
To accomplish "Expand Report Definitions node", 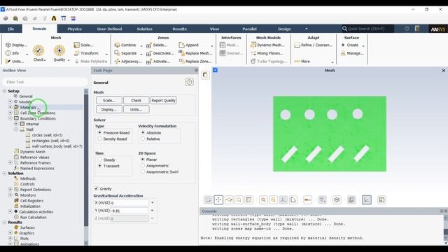I will pyautogui.click(x=10, y=190).
